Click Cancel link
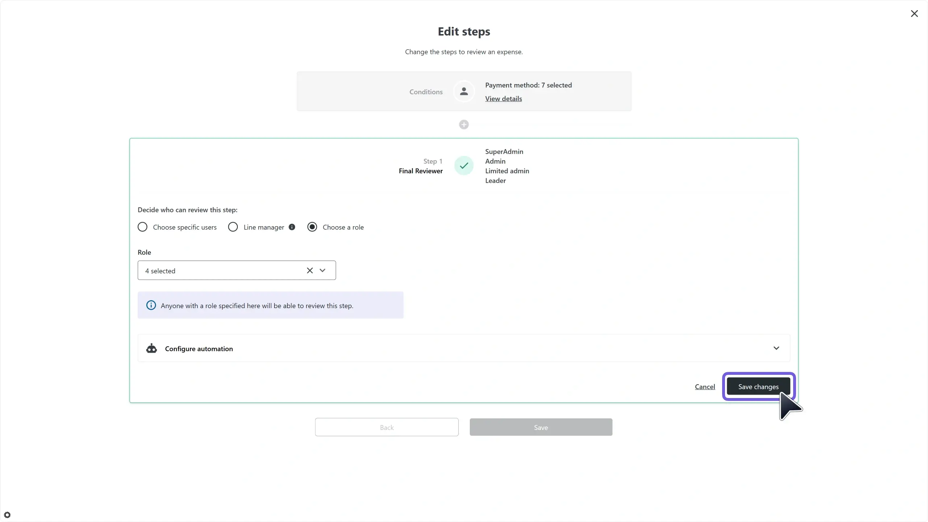 705,387
